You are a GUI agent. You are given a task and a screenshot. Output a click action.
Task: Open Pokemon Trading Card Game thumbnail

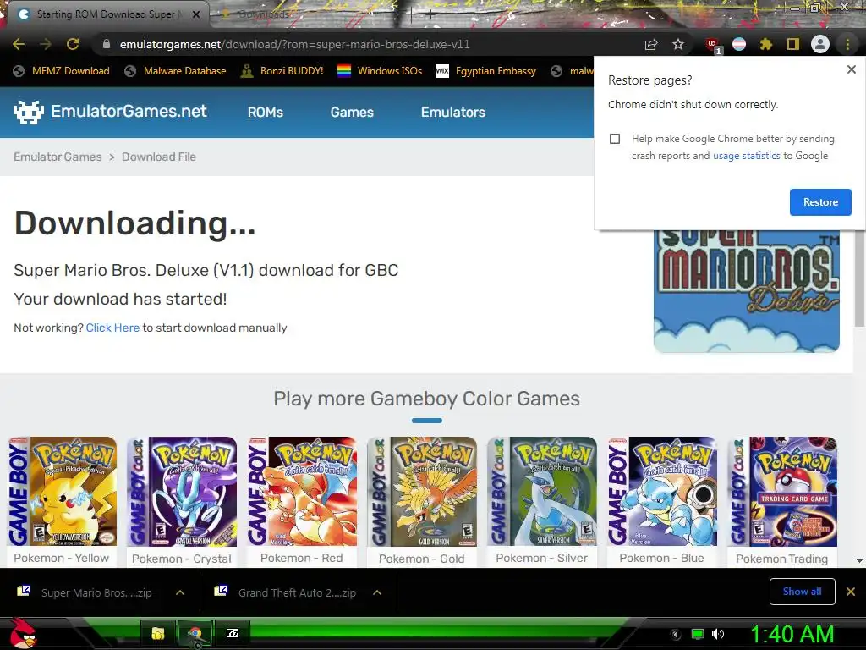tap(782, 492)
